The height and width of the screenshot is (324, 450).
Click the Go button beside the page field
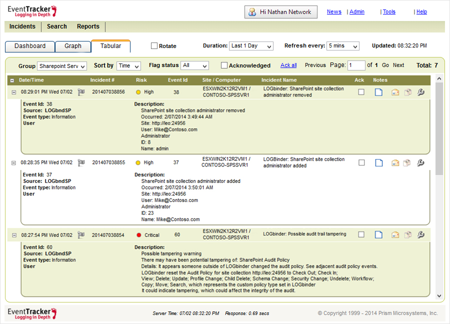[385, 65]
